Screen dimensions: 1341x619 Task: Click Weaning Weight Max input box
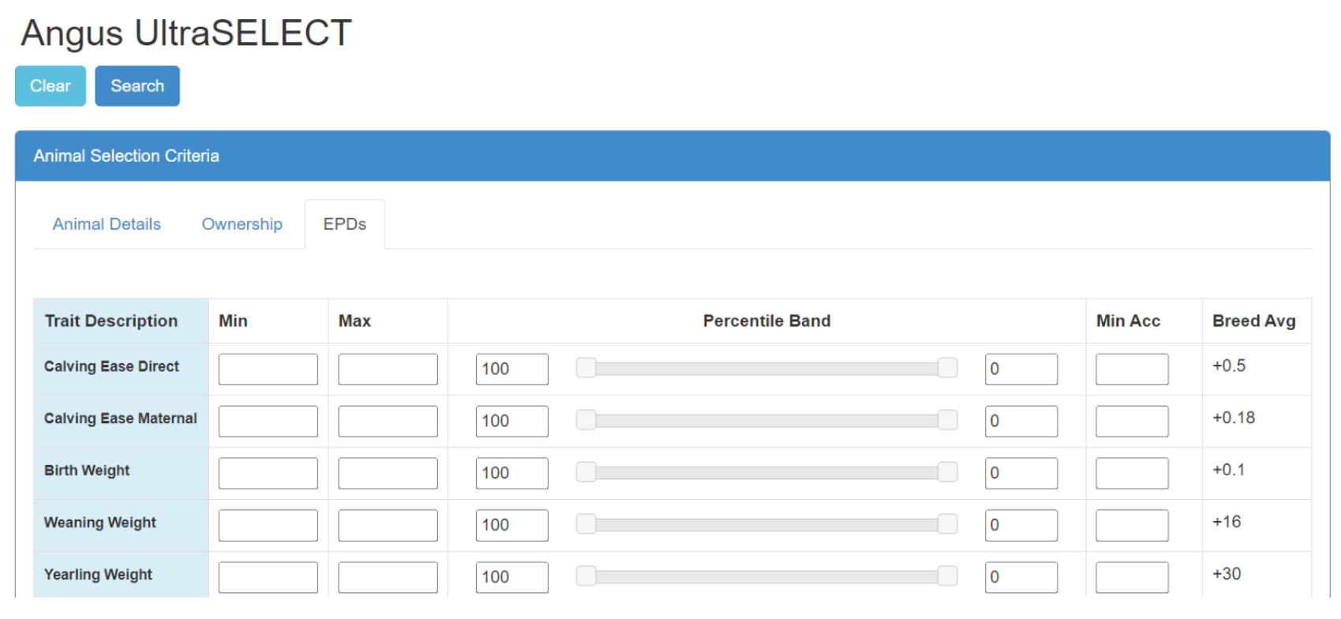click(388, 525)
